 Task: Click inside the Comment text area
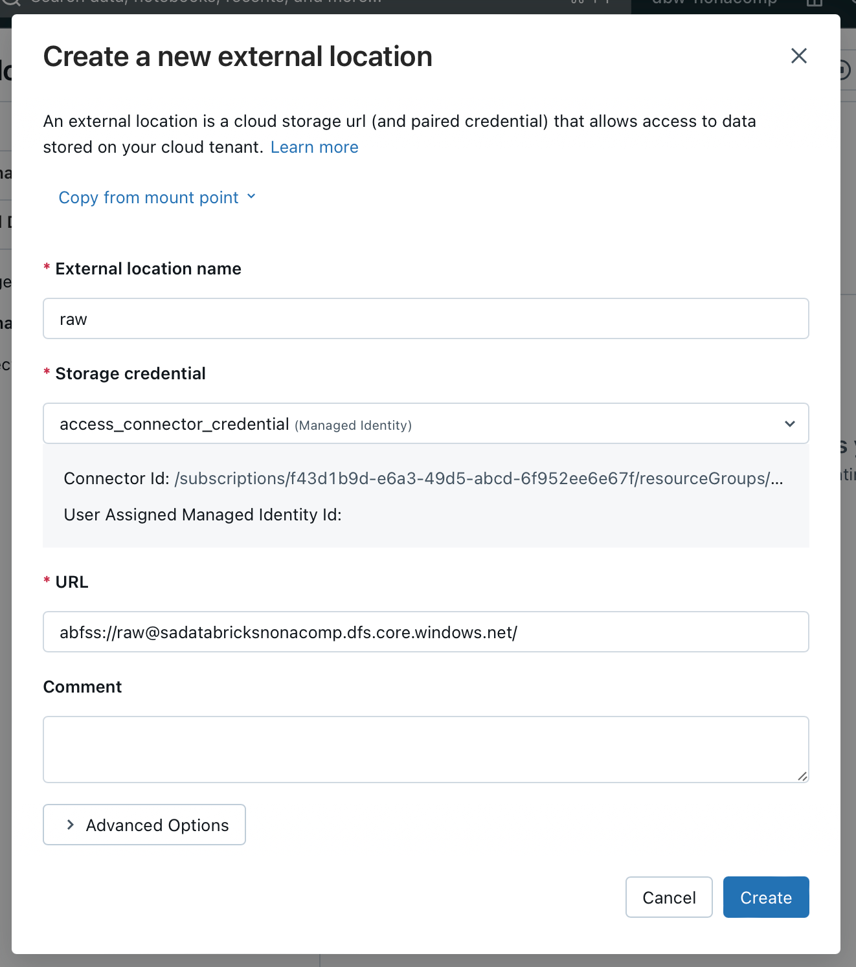[425, 749]
